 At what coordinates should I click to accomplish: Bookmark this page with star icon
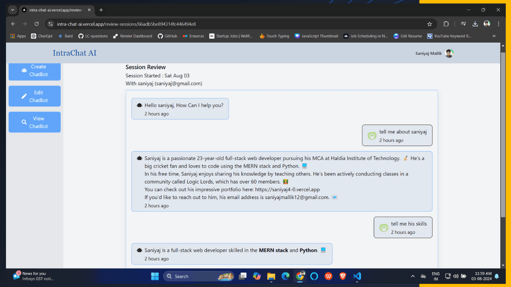430,24
